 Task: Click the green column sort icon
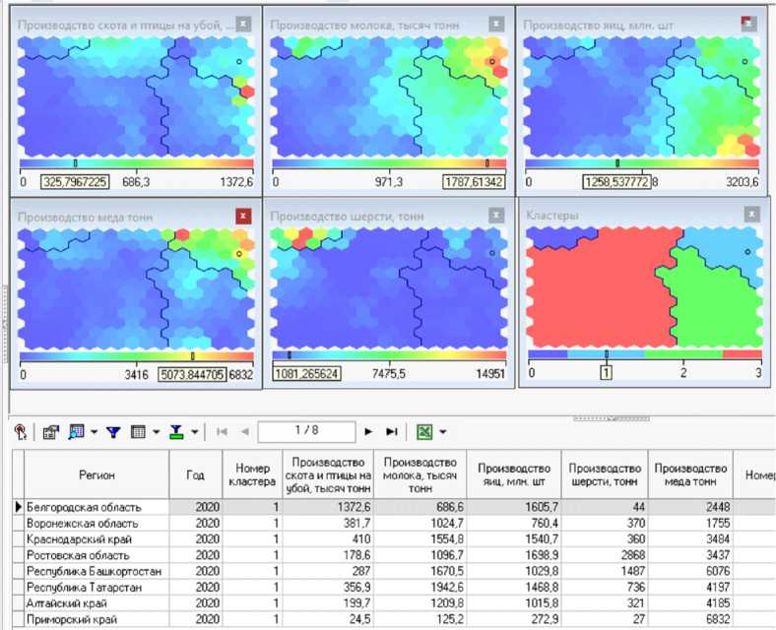coord(177,431)
